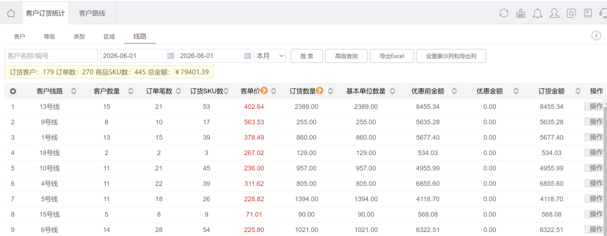The height and width of the screenshot is (236, 607).
Task: Click 操作 button for 15号线 row
Action: (594, 214)
